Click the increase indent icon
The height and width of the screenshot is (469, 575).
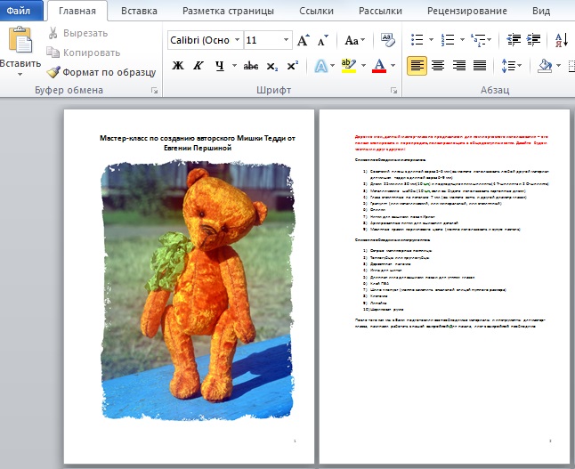pos(533,39)
